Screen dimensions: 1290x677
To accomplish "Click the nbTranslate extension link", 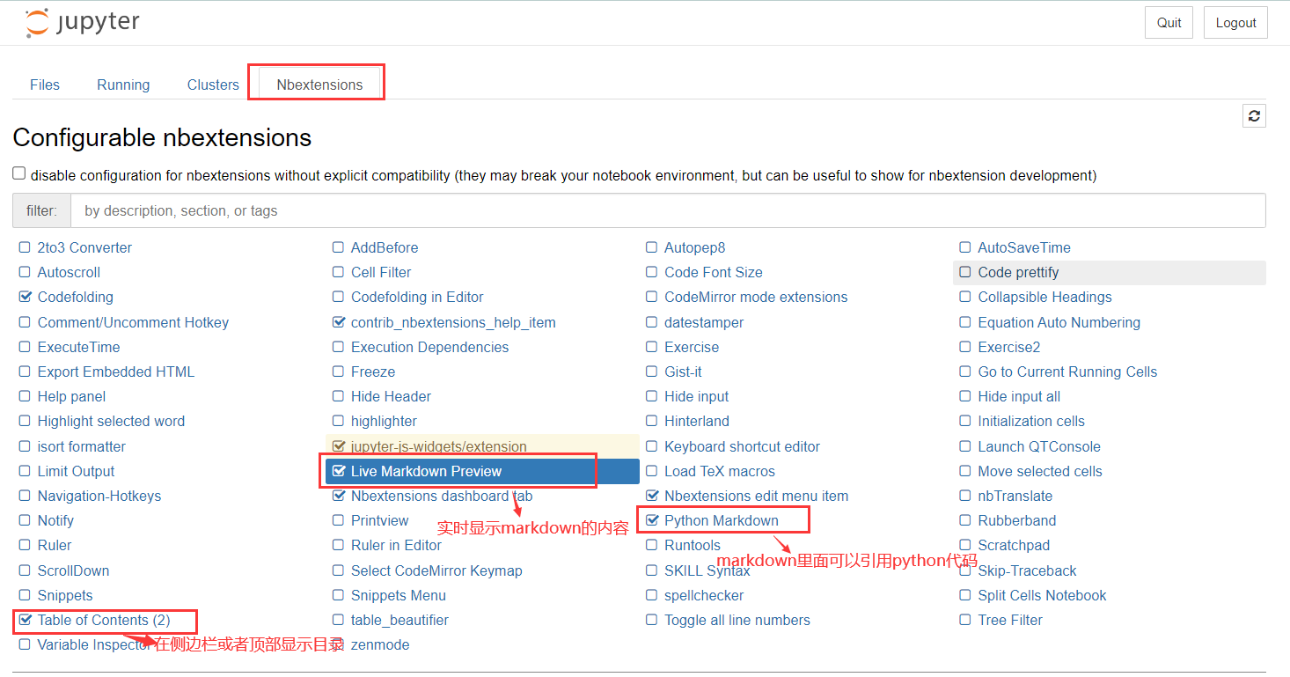I will click(x=1015, y=497).
